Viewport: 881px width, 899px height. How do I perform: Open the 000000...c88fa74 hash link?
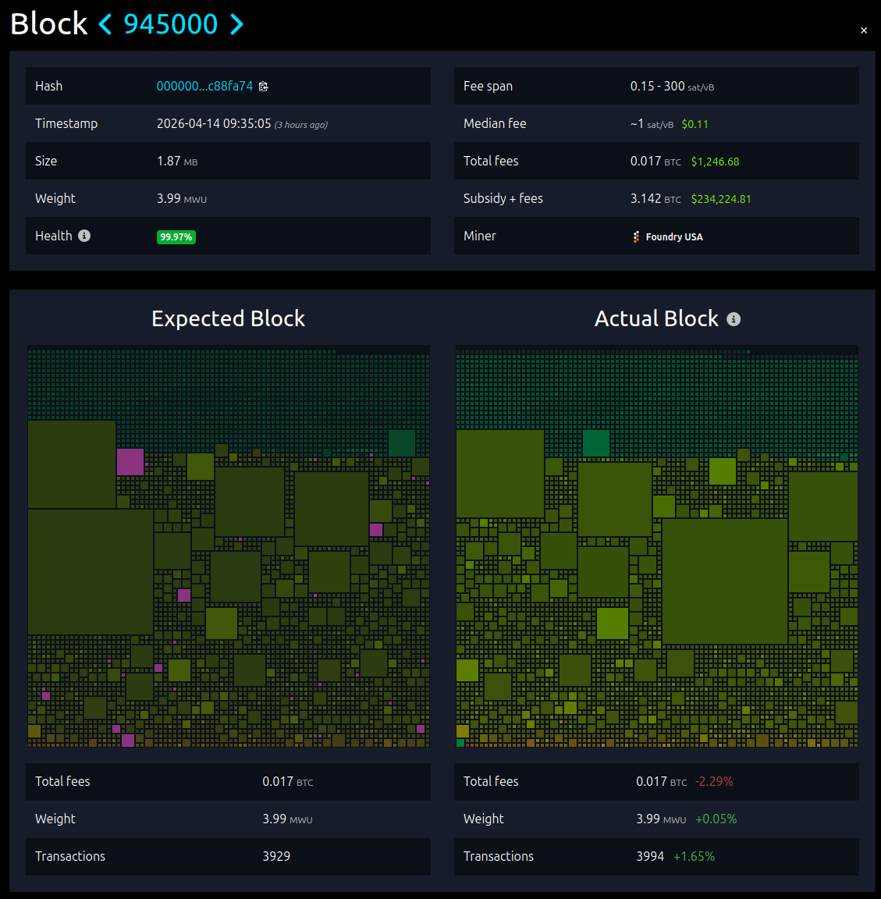point(204,86)
